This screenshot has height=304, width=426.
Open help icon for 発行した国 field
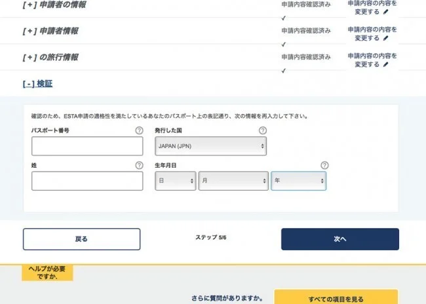point(262,130)
